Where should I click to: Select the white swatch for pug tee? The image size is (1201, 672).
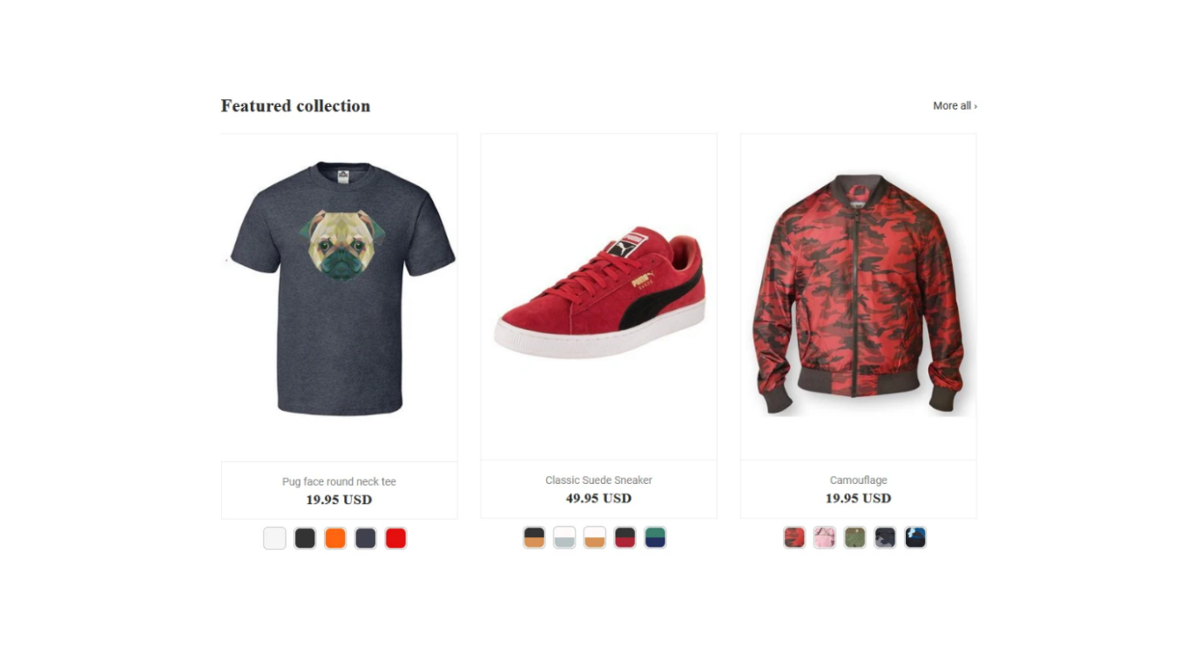[274, 539]
